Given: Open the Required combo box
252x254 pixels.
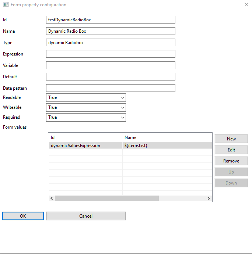Looking at the screenshot, I should point(86,117).
